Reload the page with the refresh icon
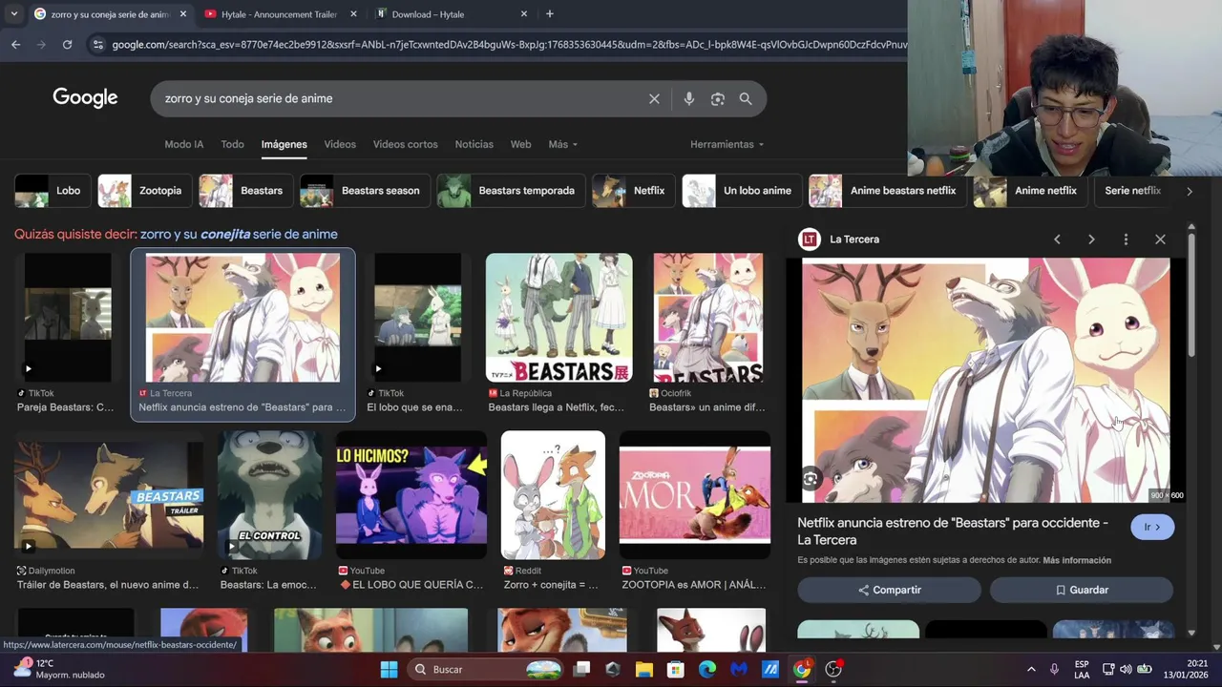Viewport: 1222px width, 687px height. click(67, 44)
